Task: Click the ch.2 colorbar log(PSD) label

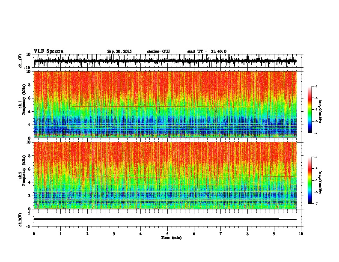Action: (321, 182)
